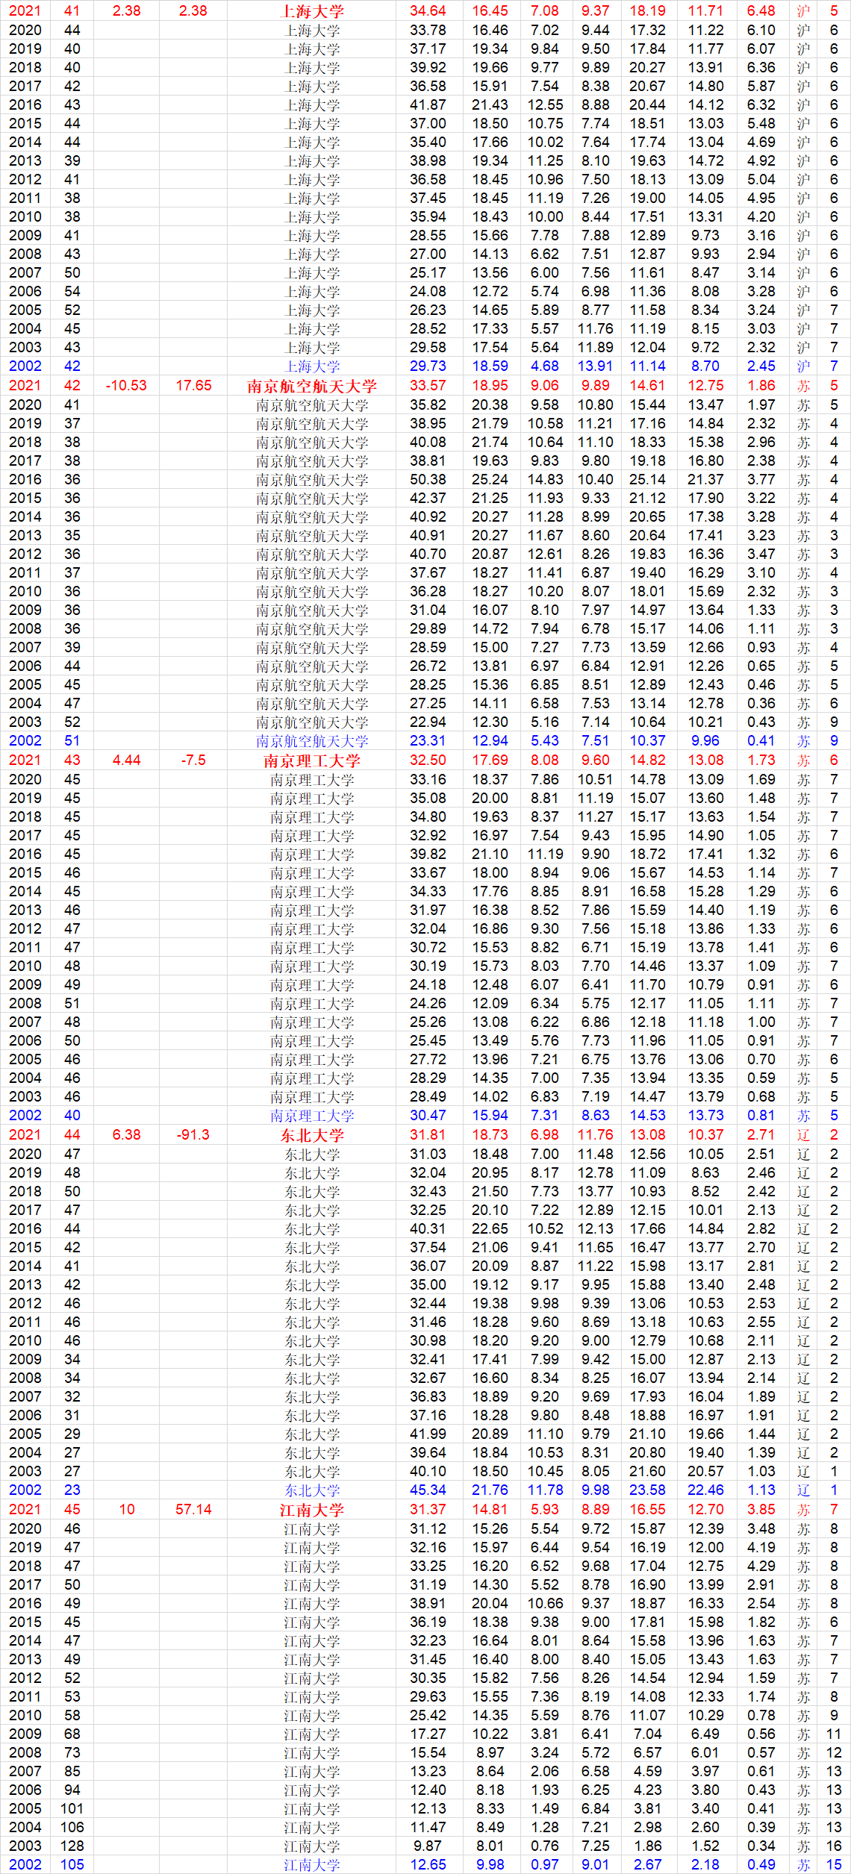Select the red 上海大学 name cell
The image size is (851, 1874).
click(x=312, y=11)
